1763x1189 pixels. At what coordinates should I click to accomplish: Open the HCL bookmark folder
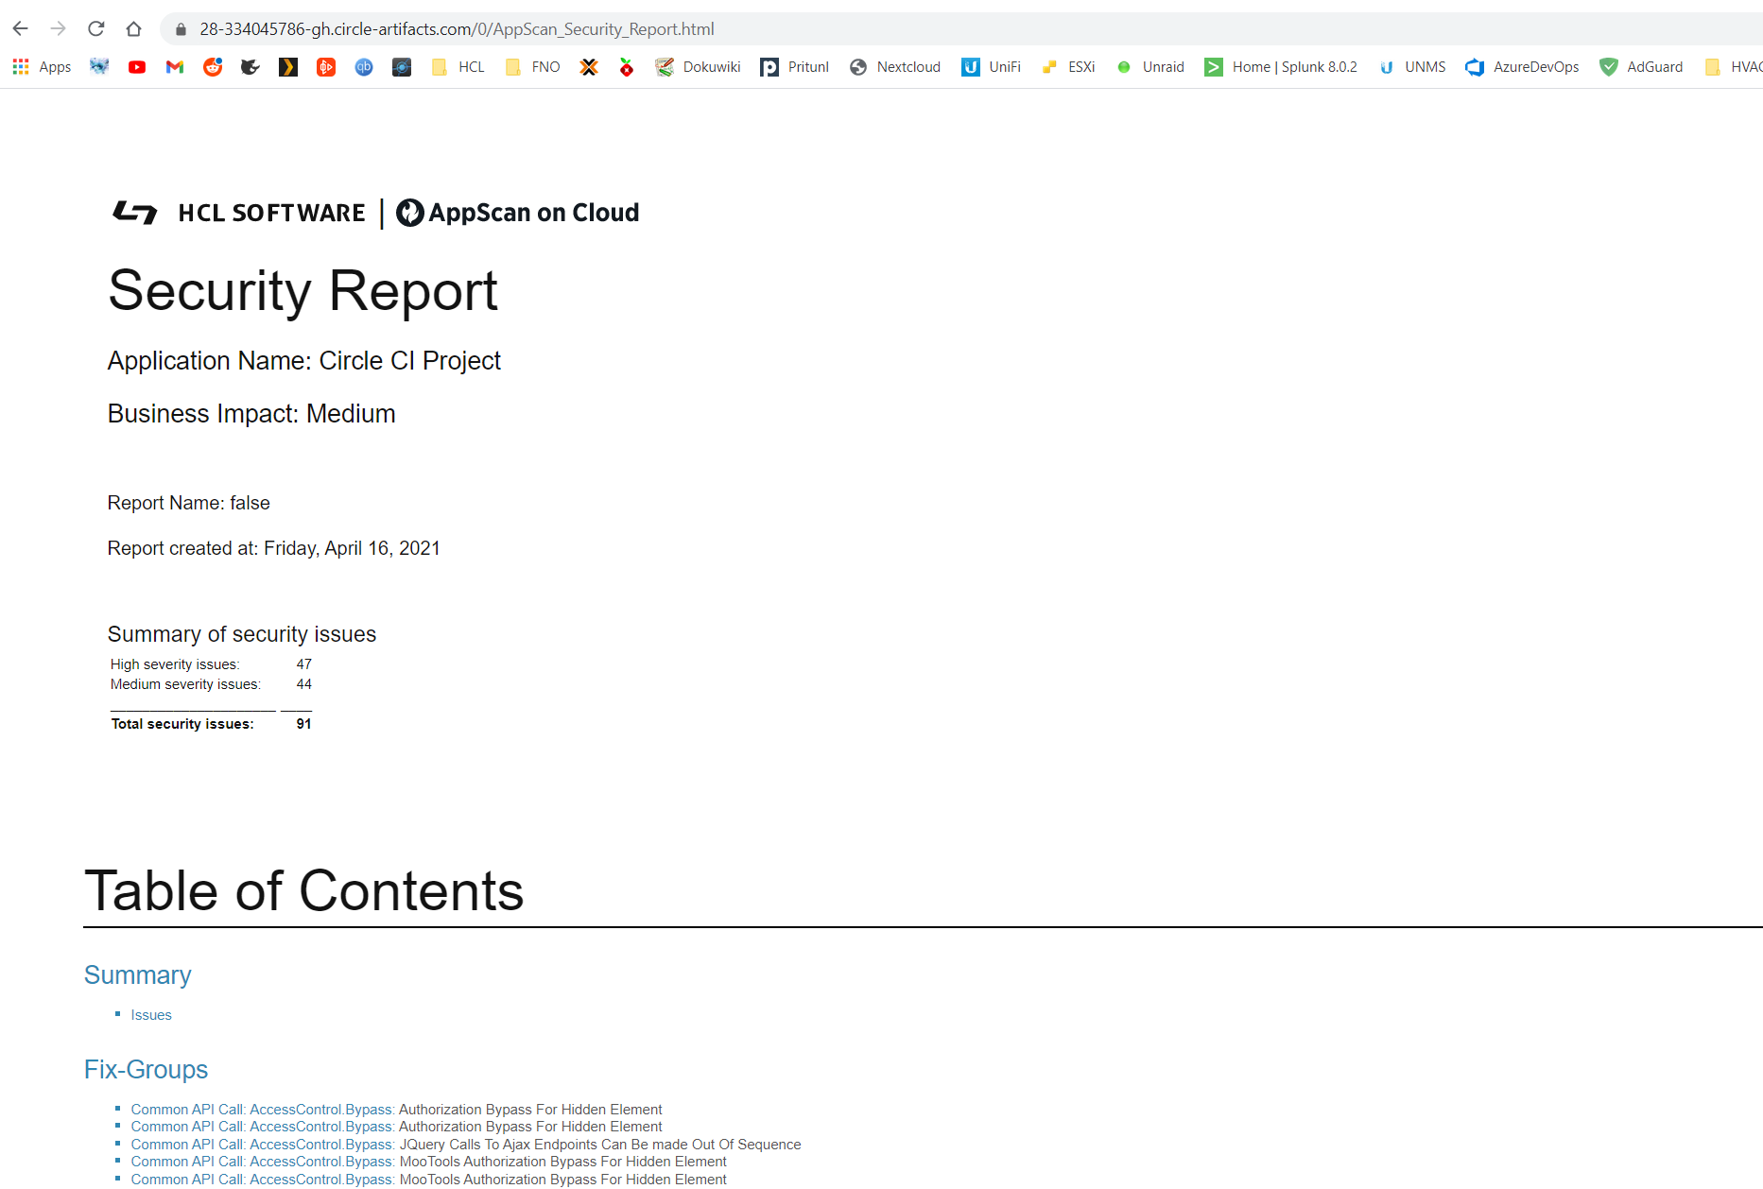coord(458,67)
